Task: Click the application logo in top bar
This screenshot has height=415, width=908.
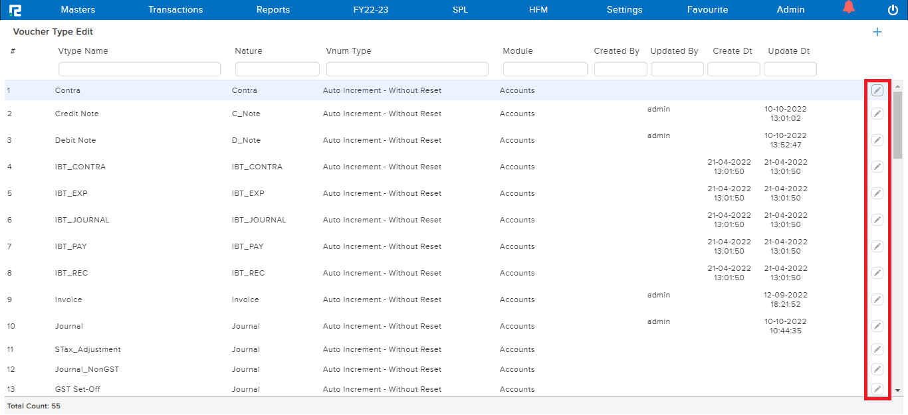Action: [15, 10]
